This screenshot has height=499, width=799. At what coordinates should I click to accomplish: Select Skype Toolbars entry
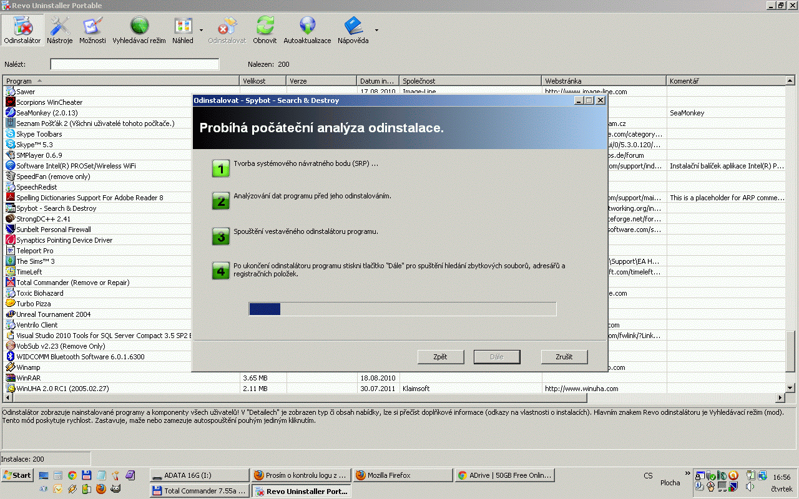coord(39,134)
